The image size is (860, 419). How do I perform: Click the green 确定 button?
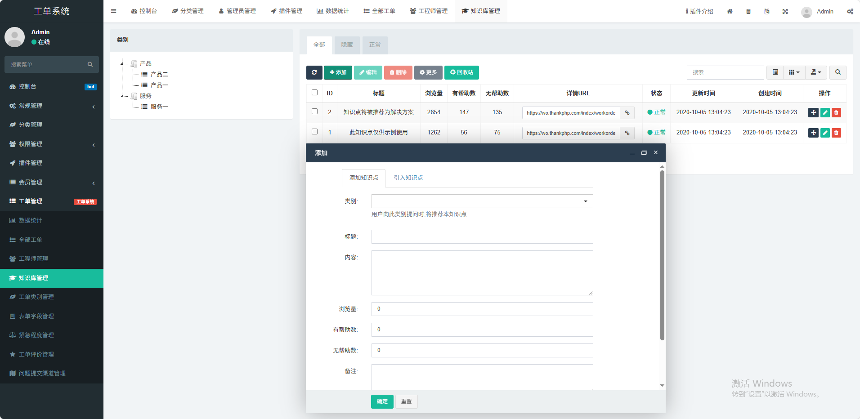(x=382, y=401)
